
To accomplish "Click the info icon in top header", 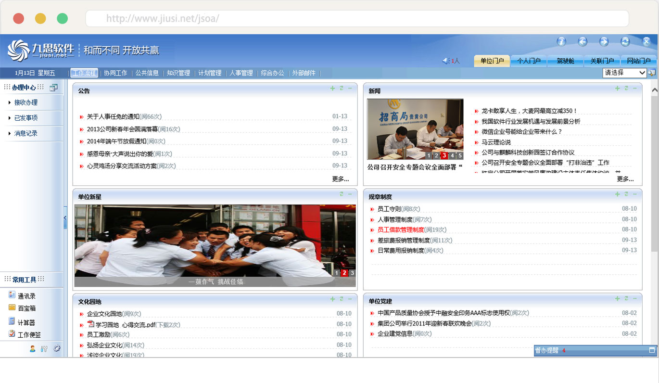I will click(x=561, y=42).
